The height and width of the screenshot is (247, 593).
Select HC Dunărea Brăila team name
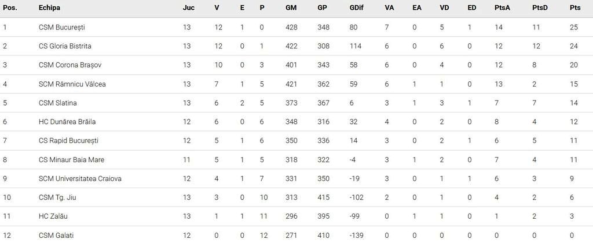pyautogui.click(x=67, y=122)
